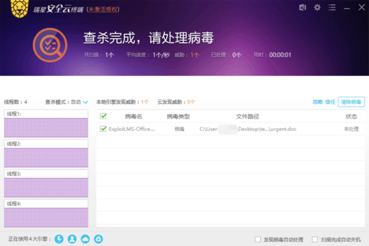Select the urgent.doc file path cell

coord(248,129)
